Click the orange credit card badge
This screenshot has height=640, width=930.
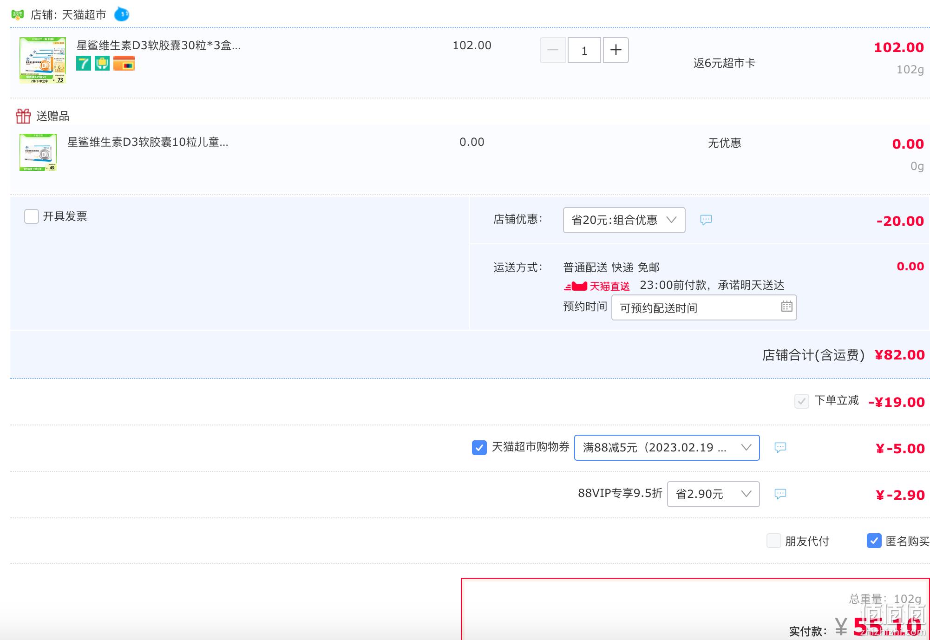tap(124, 63)
